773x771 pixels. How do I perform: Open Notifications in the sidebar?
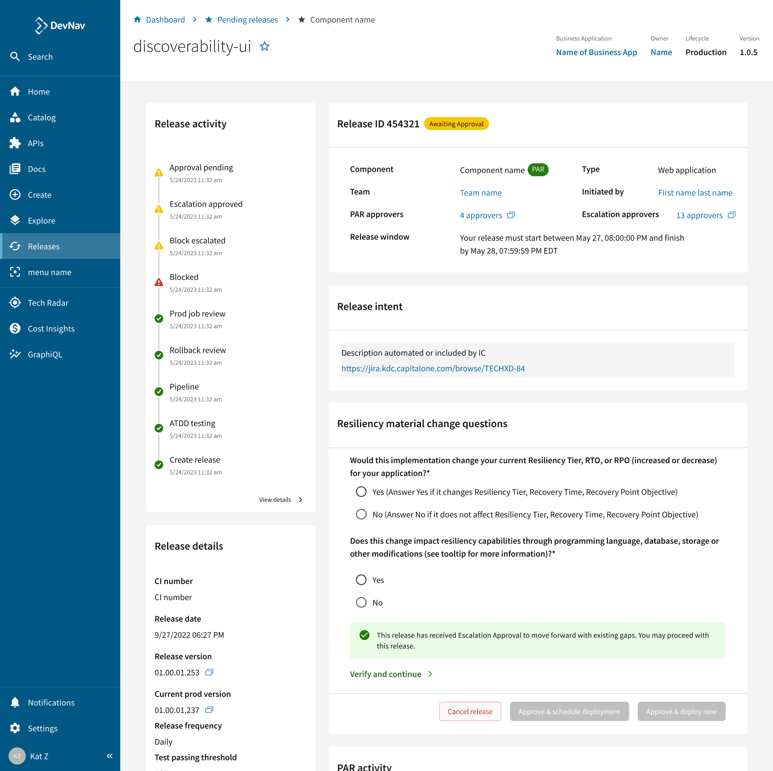(x=60, y=702)
